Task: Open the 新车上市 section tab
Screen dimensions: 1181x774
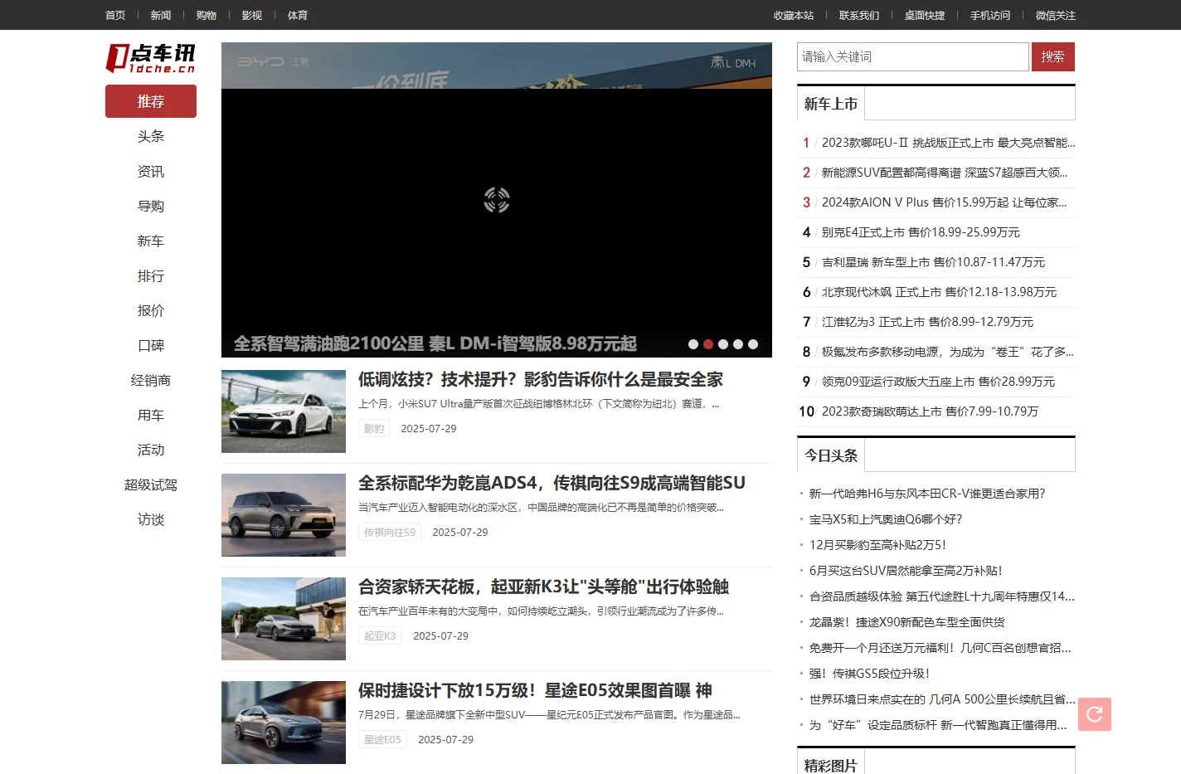Action: point(831,104)
